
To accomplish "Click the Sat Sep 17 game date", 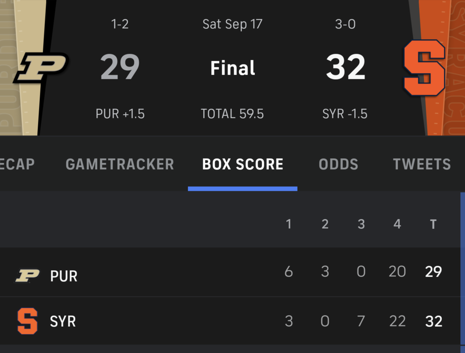I will 232,24.
